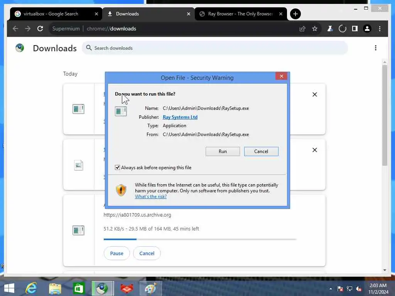Open File Explorer from the taskbar
395x296 pixels.
(x=55, y=288)
